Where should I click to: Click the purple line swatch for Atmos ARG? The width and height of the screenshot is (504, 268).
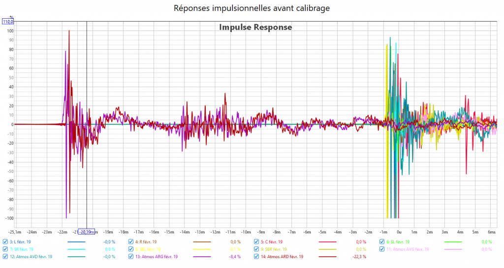pos(202,257)
